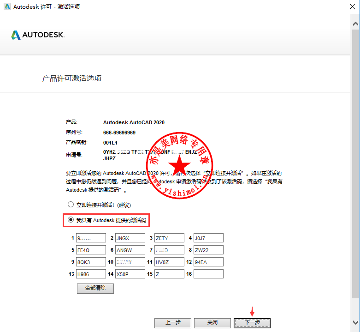
Task: Click activation code field 10
Action: [x=130, y=262]
